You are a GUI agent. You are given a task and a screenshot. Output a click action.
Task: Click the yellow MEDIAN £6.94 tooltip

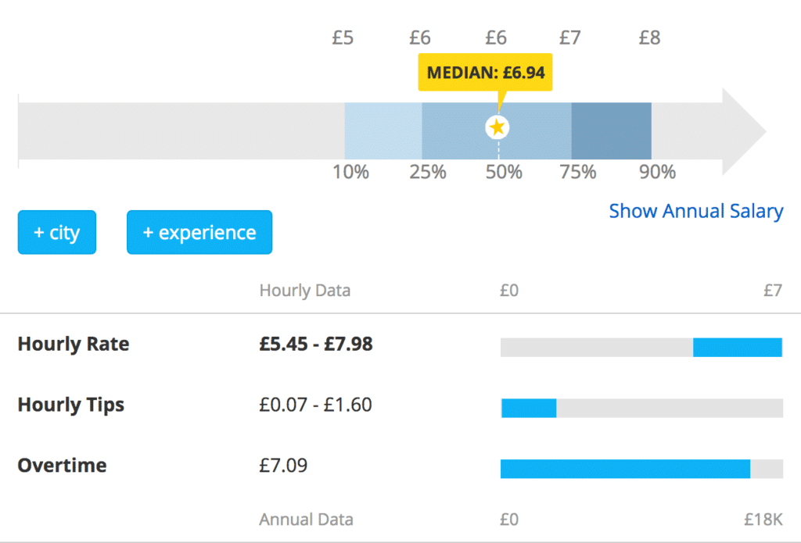[485, 73]
